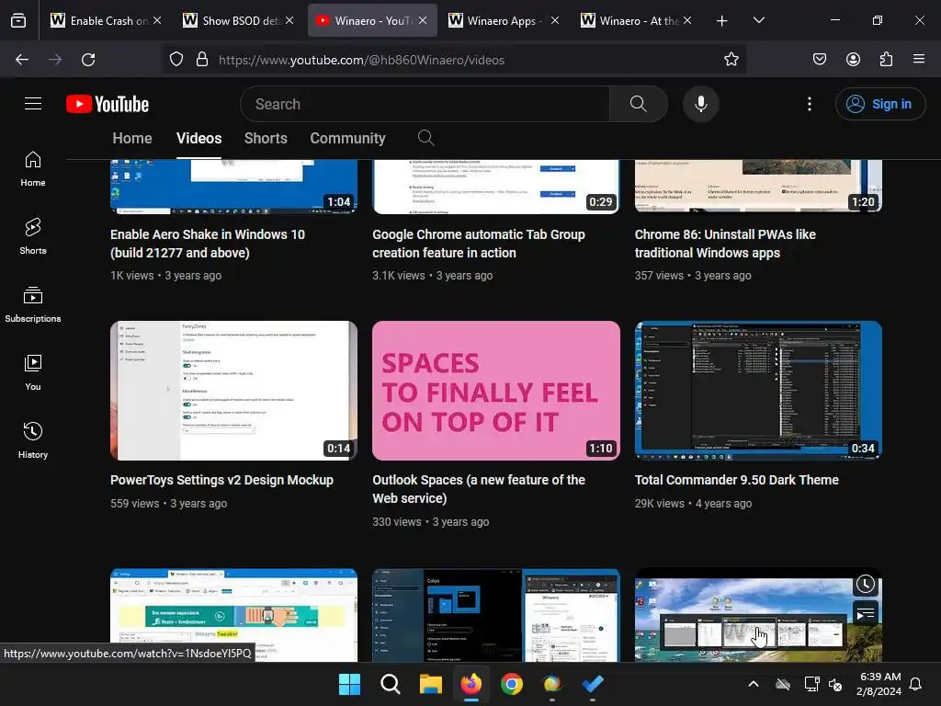The height and width of the screenshot is (706, 941).
Task: Bookmark this page with star icon
Action: pyautogui.click(x=731, y=60)
